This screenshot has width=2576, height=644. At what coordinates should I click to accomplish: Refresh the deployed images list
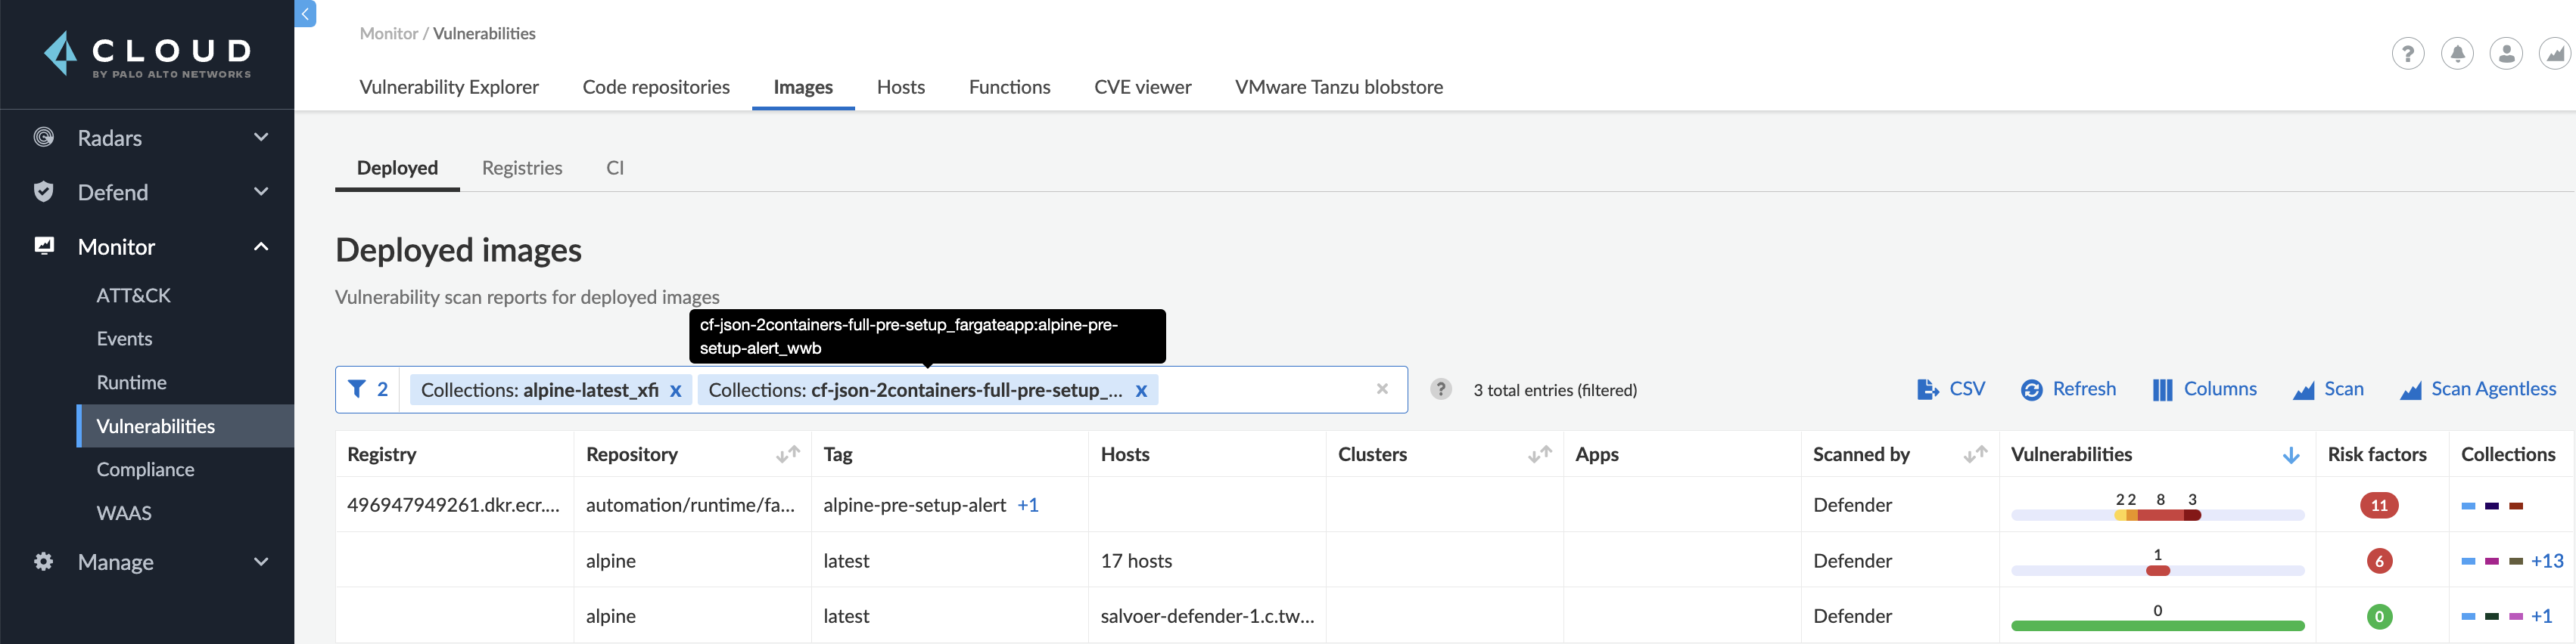[x=2068, y=389]
